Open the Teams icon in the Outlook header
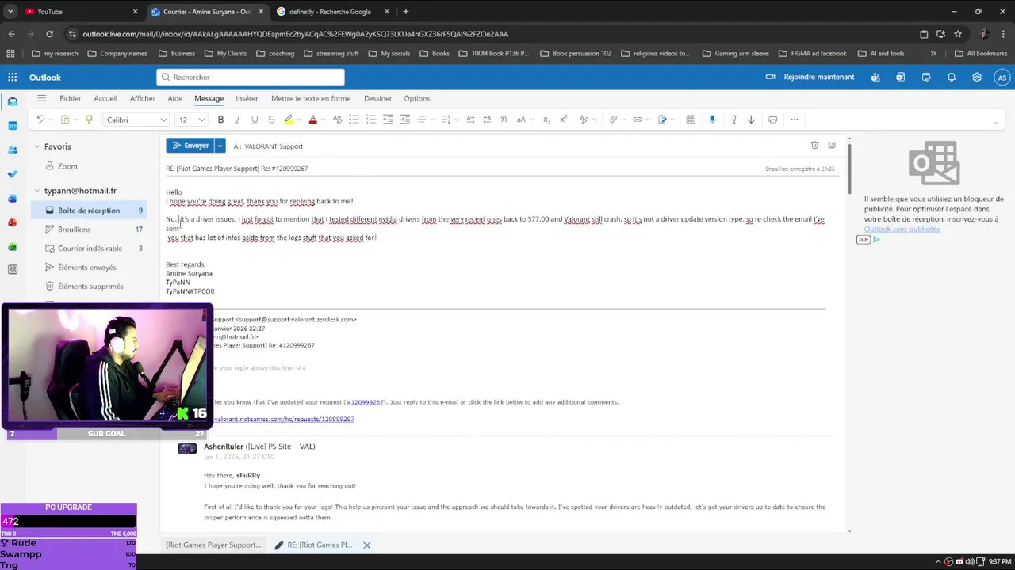 point(875,77)
